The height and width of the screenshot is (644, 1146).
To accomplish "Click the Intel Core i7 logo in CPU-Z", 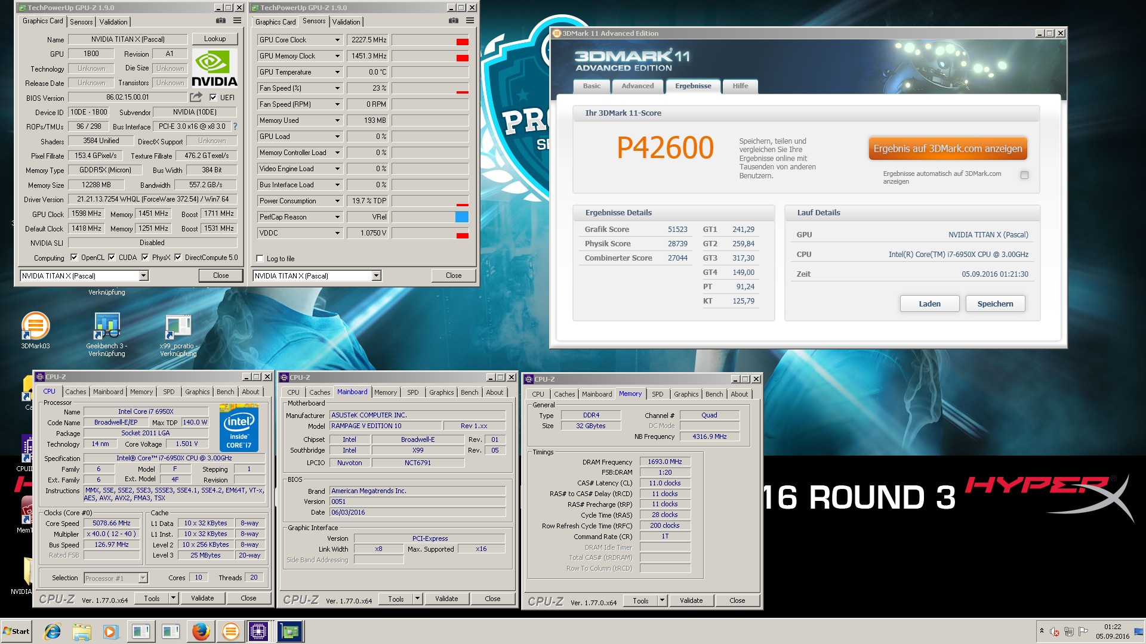I will point(239,427).
